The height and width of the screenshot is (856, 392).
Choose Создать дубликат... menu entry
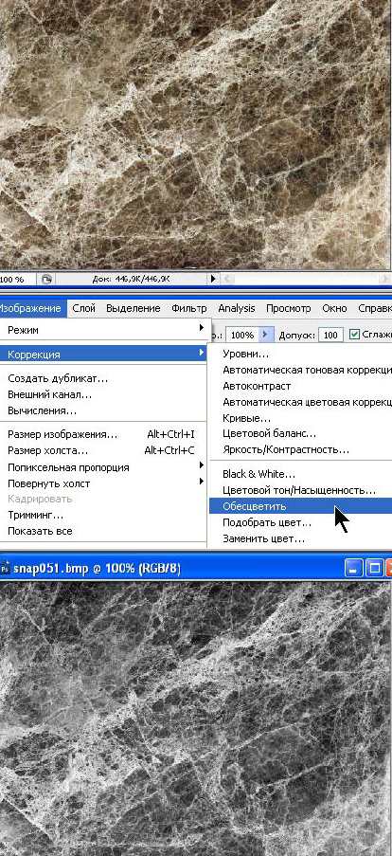point(58,378)
